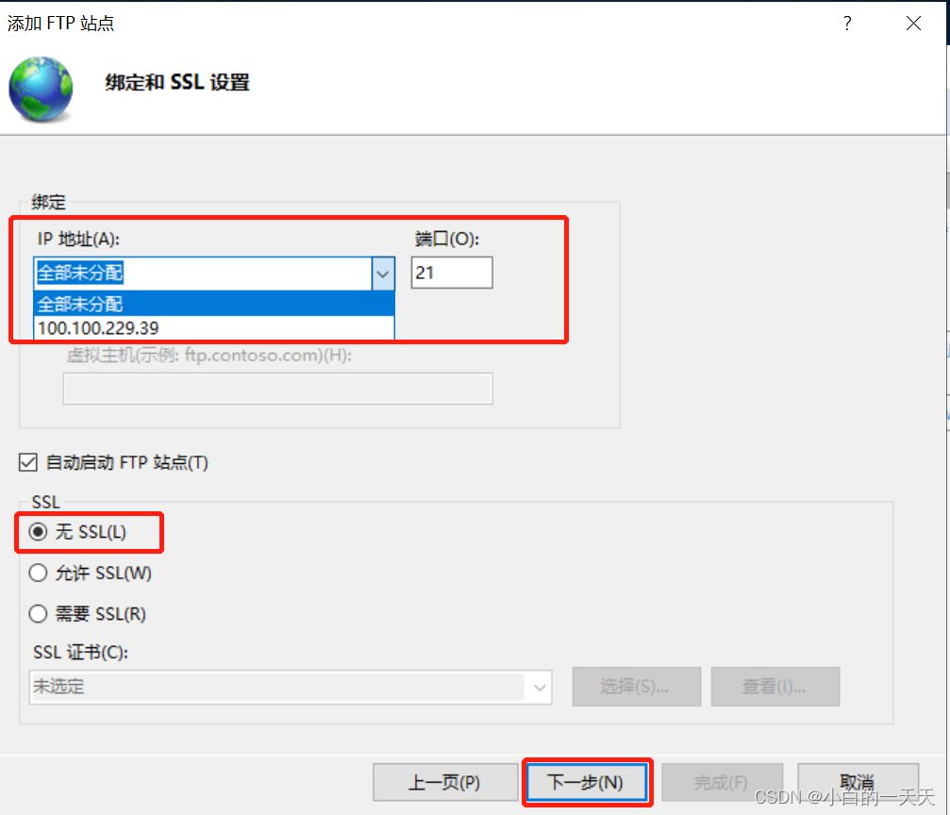
Task: Go back with 上一页(P) button
Action: [x=445, y=782]
